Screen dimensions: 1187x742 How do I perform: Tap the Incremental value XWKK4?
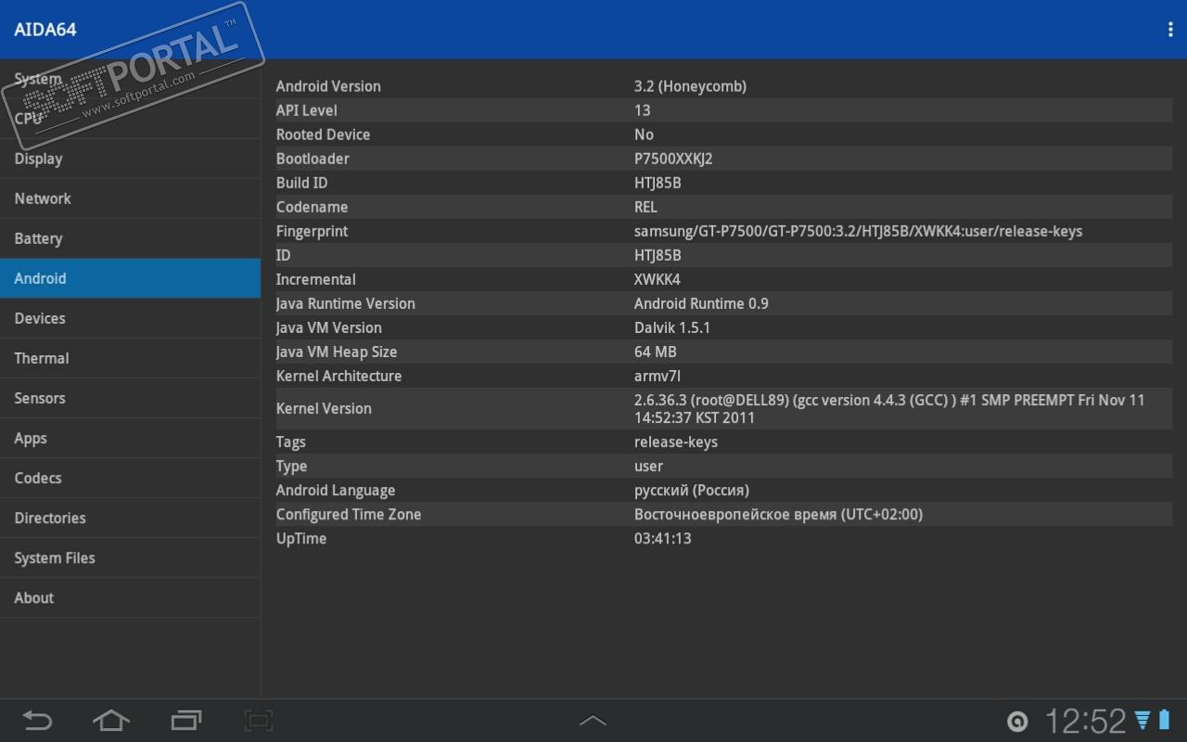tap(657, 279)
